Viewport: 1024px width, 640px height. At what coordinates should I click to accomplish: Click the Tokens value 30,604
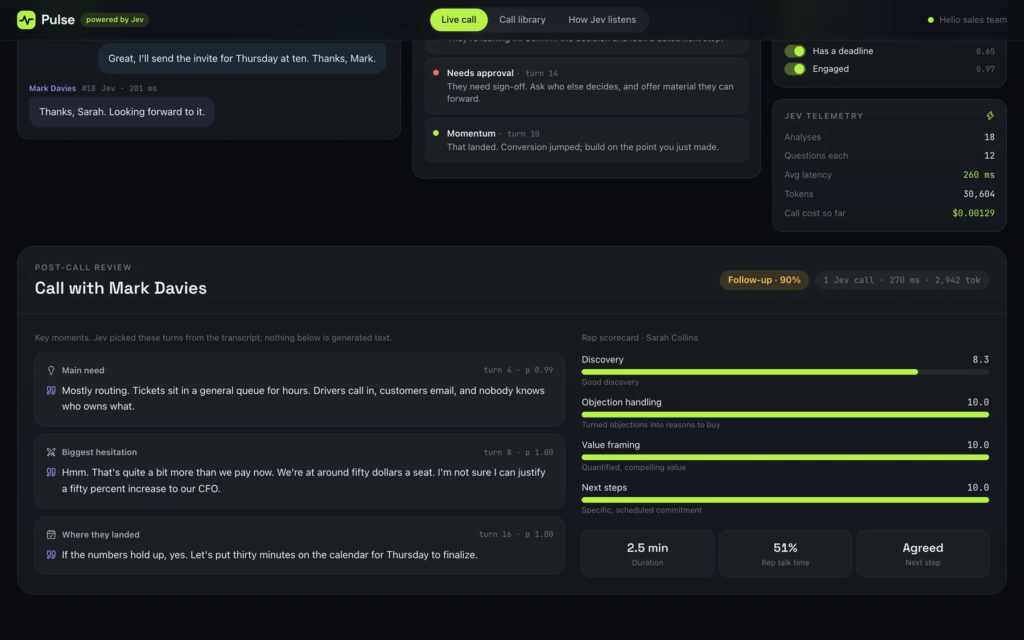[x=978, y=194]
